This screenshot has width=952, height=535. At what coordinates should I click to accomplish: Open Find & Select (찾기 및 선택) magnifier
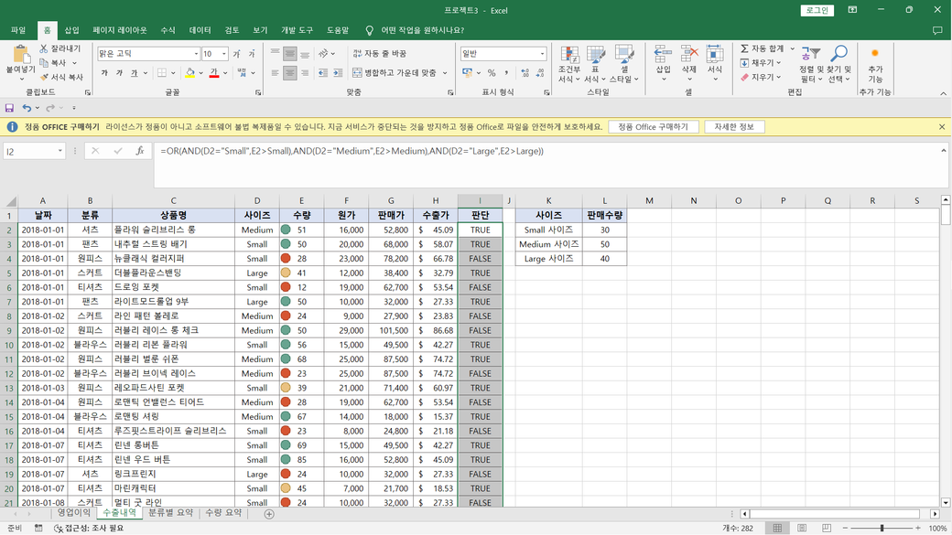click(838, 55)
